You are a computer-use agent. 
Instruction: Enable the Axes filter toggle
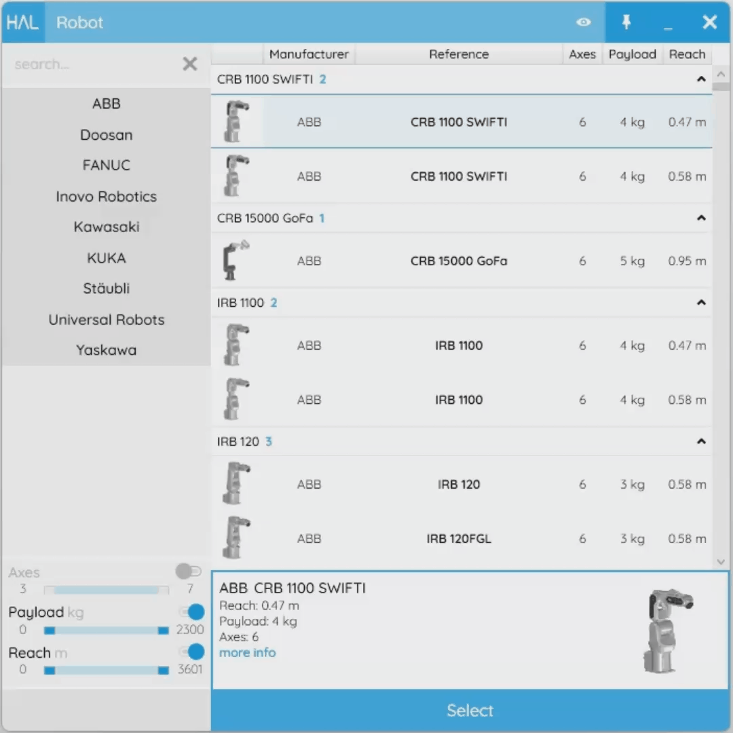click(x=189, y=571)
